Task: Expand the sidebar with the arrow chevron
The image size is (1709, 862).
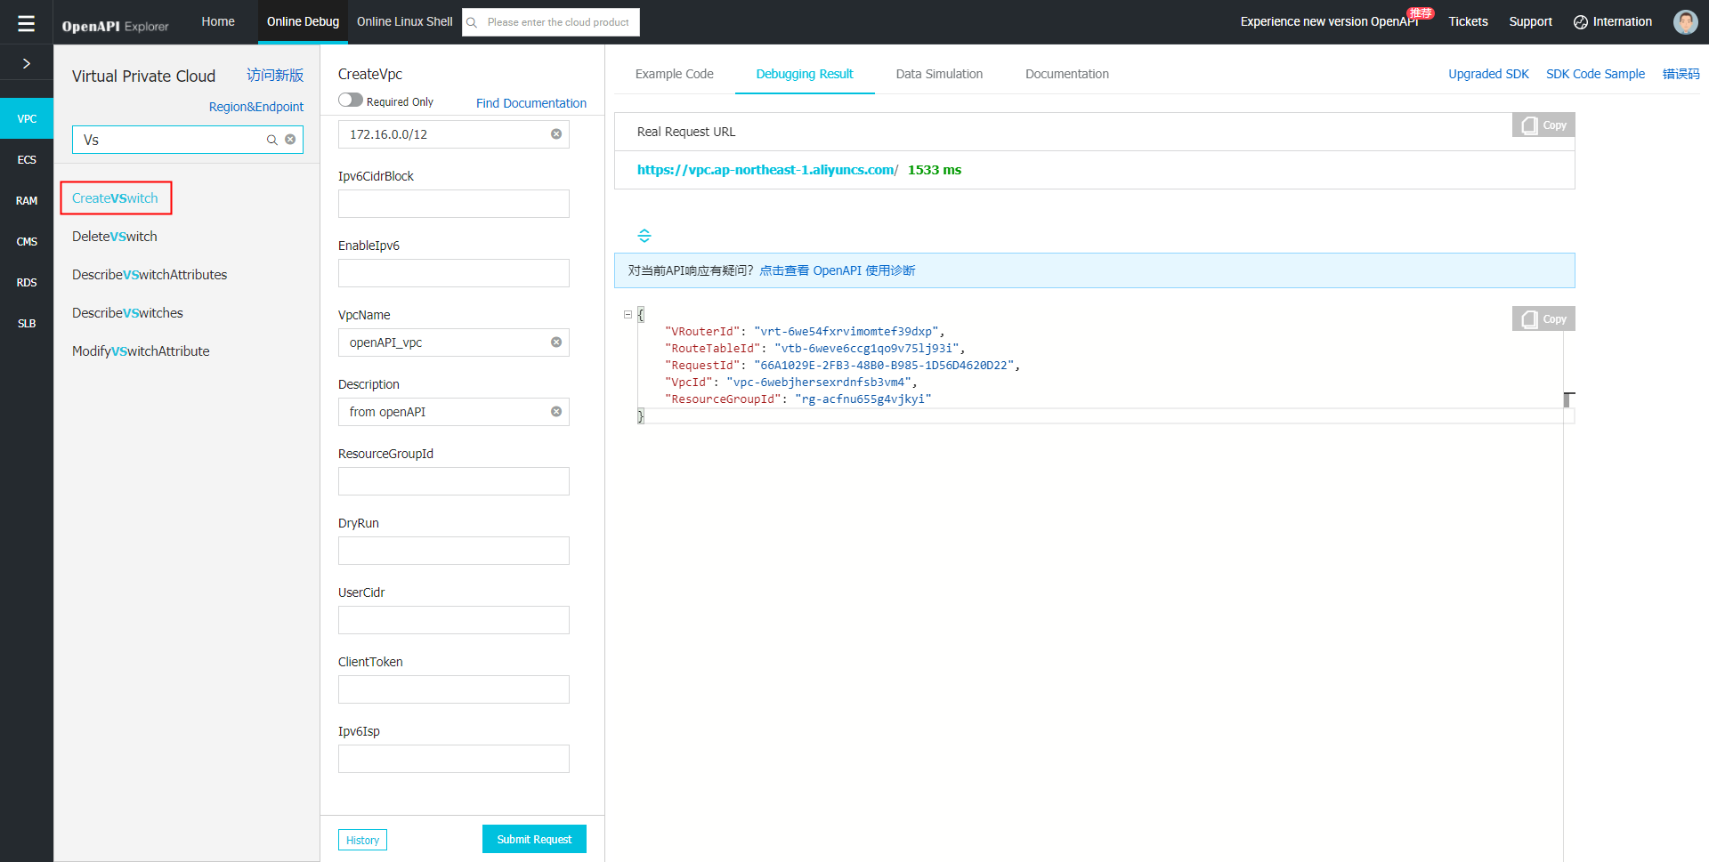Action: [x=27, y=63]
